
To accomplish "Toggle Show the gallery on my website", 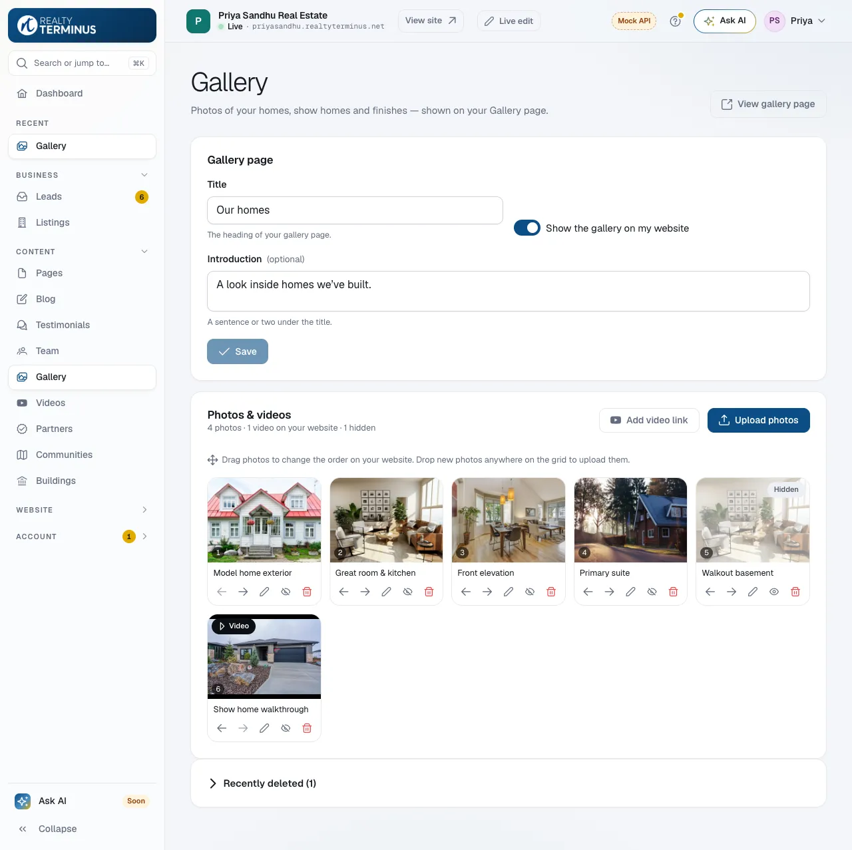I will point(527,228).
